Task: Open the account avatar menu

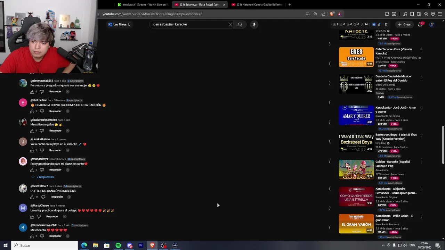Action: 432,24
